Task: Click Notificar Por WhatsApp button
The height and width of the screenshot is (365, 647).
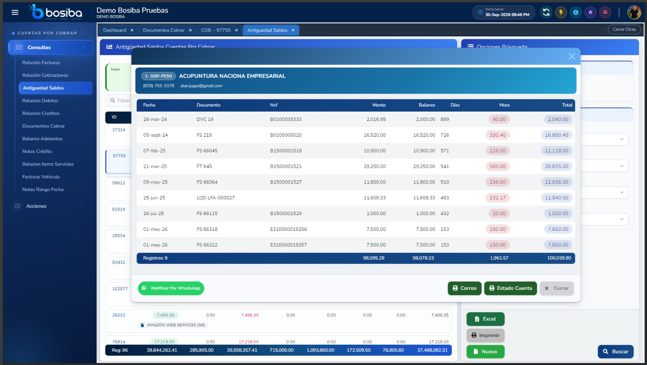Action: coord(171,288)
